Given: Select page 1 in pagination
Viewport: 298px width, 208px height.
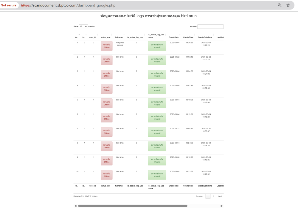Looking at the screenshot, I should (208, 196).
